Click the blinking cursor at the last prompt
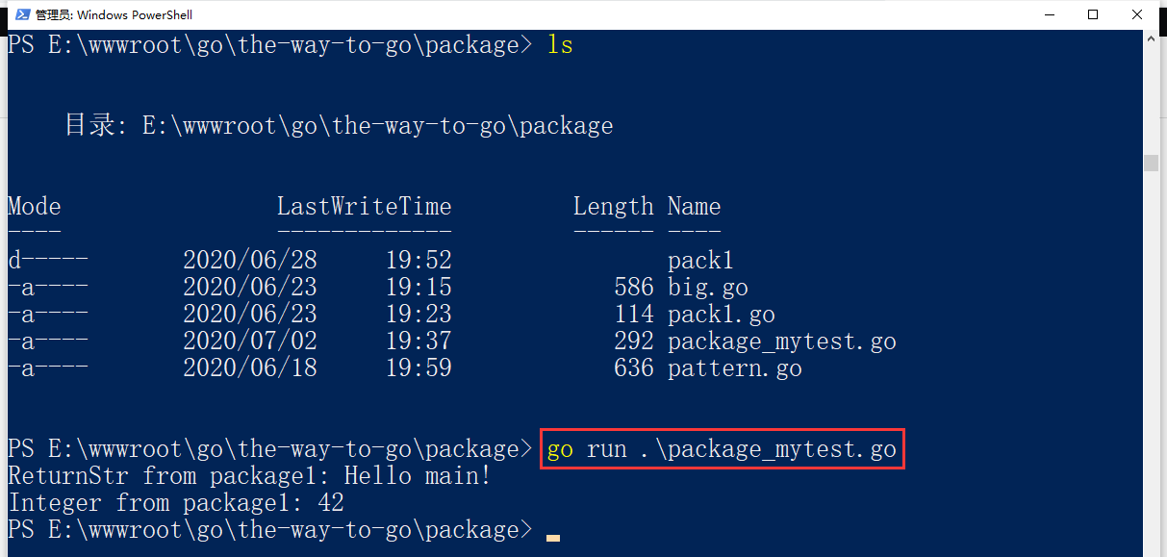The image size is (1167, 557). 552,538
